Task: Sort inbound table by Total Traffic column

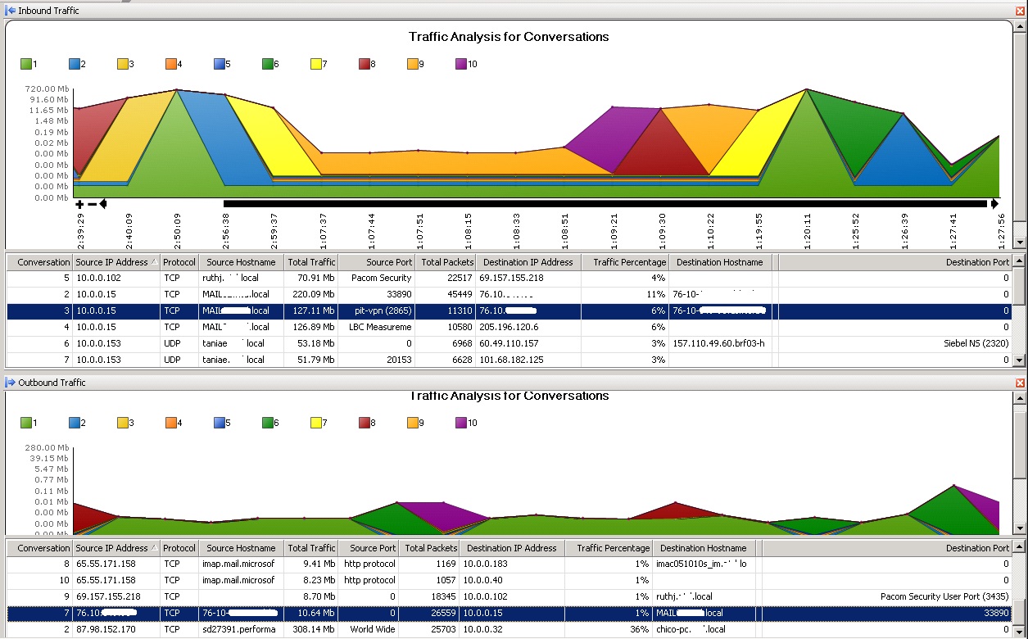Action: click(310, 261)
